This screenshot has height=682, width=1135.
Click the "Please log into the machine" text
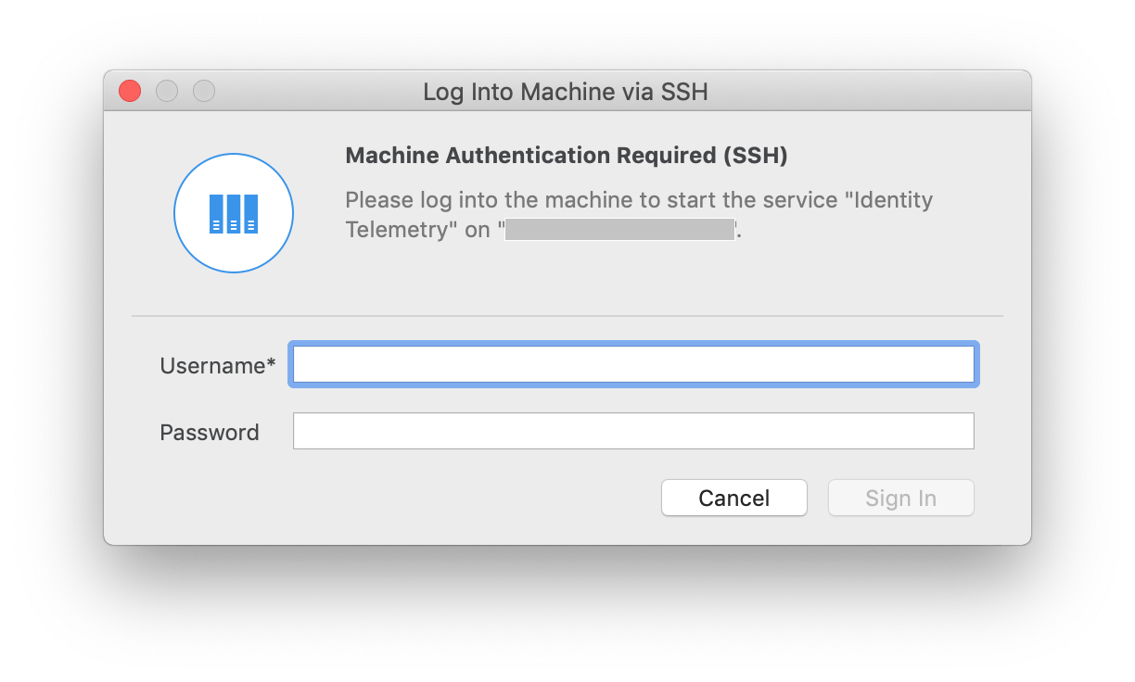point(482,200)
